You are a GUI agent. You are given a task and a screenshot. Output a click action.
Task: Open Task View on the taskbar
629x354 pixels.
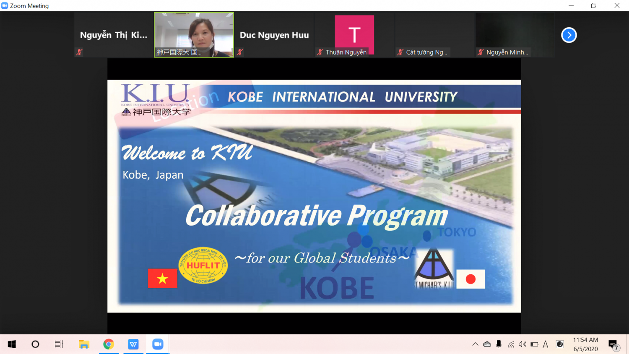[x=59, y=344]
